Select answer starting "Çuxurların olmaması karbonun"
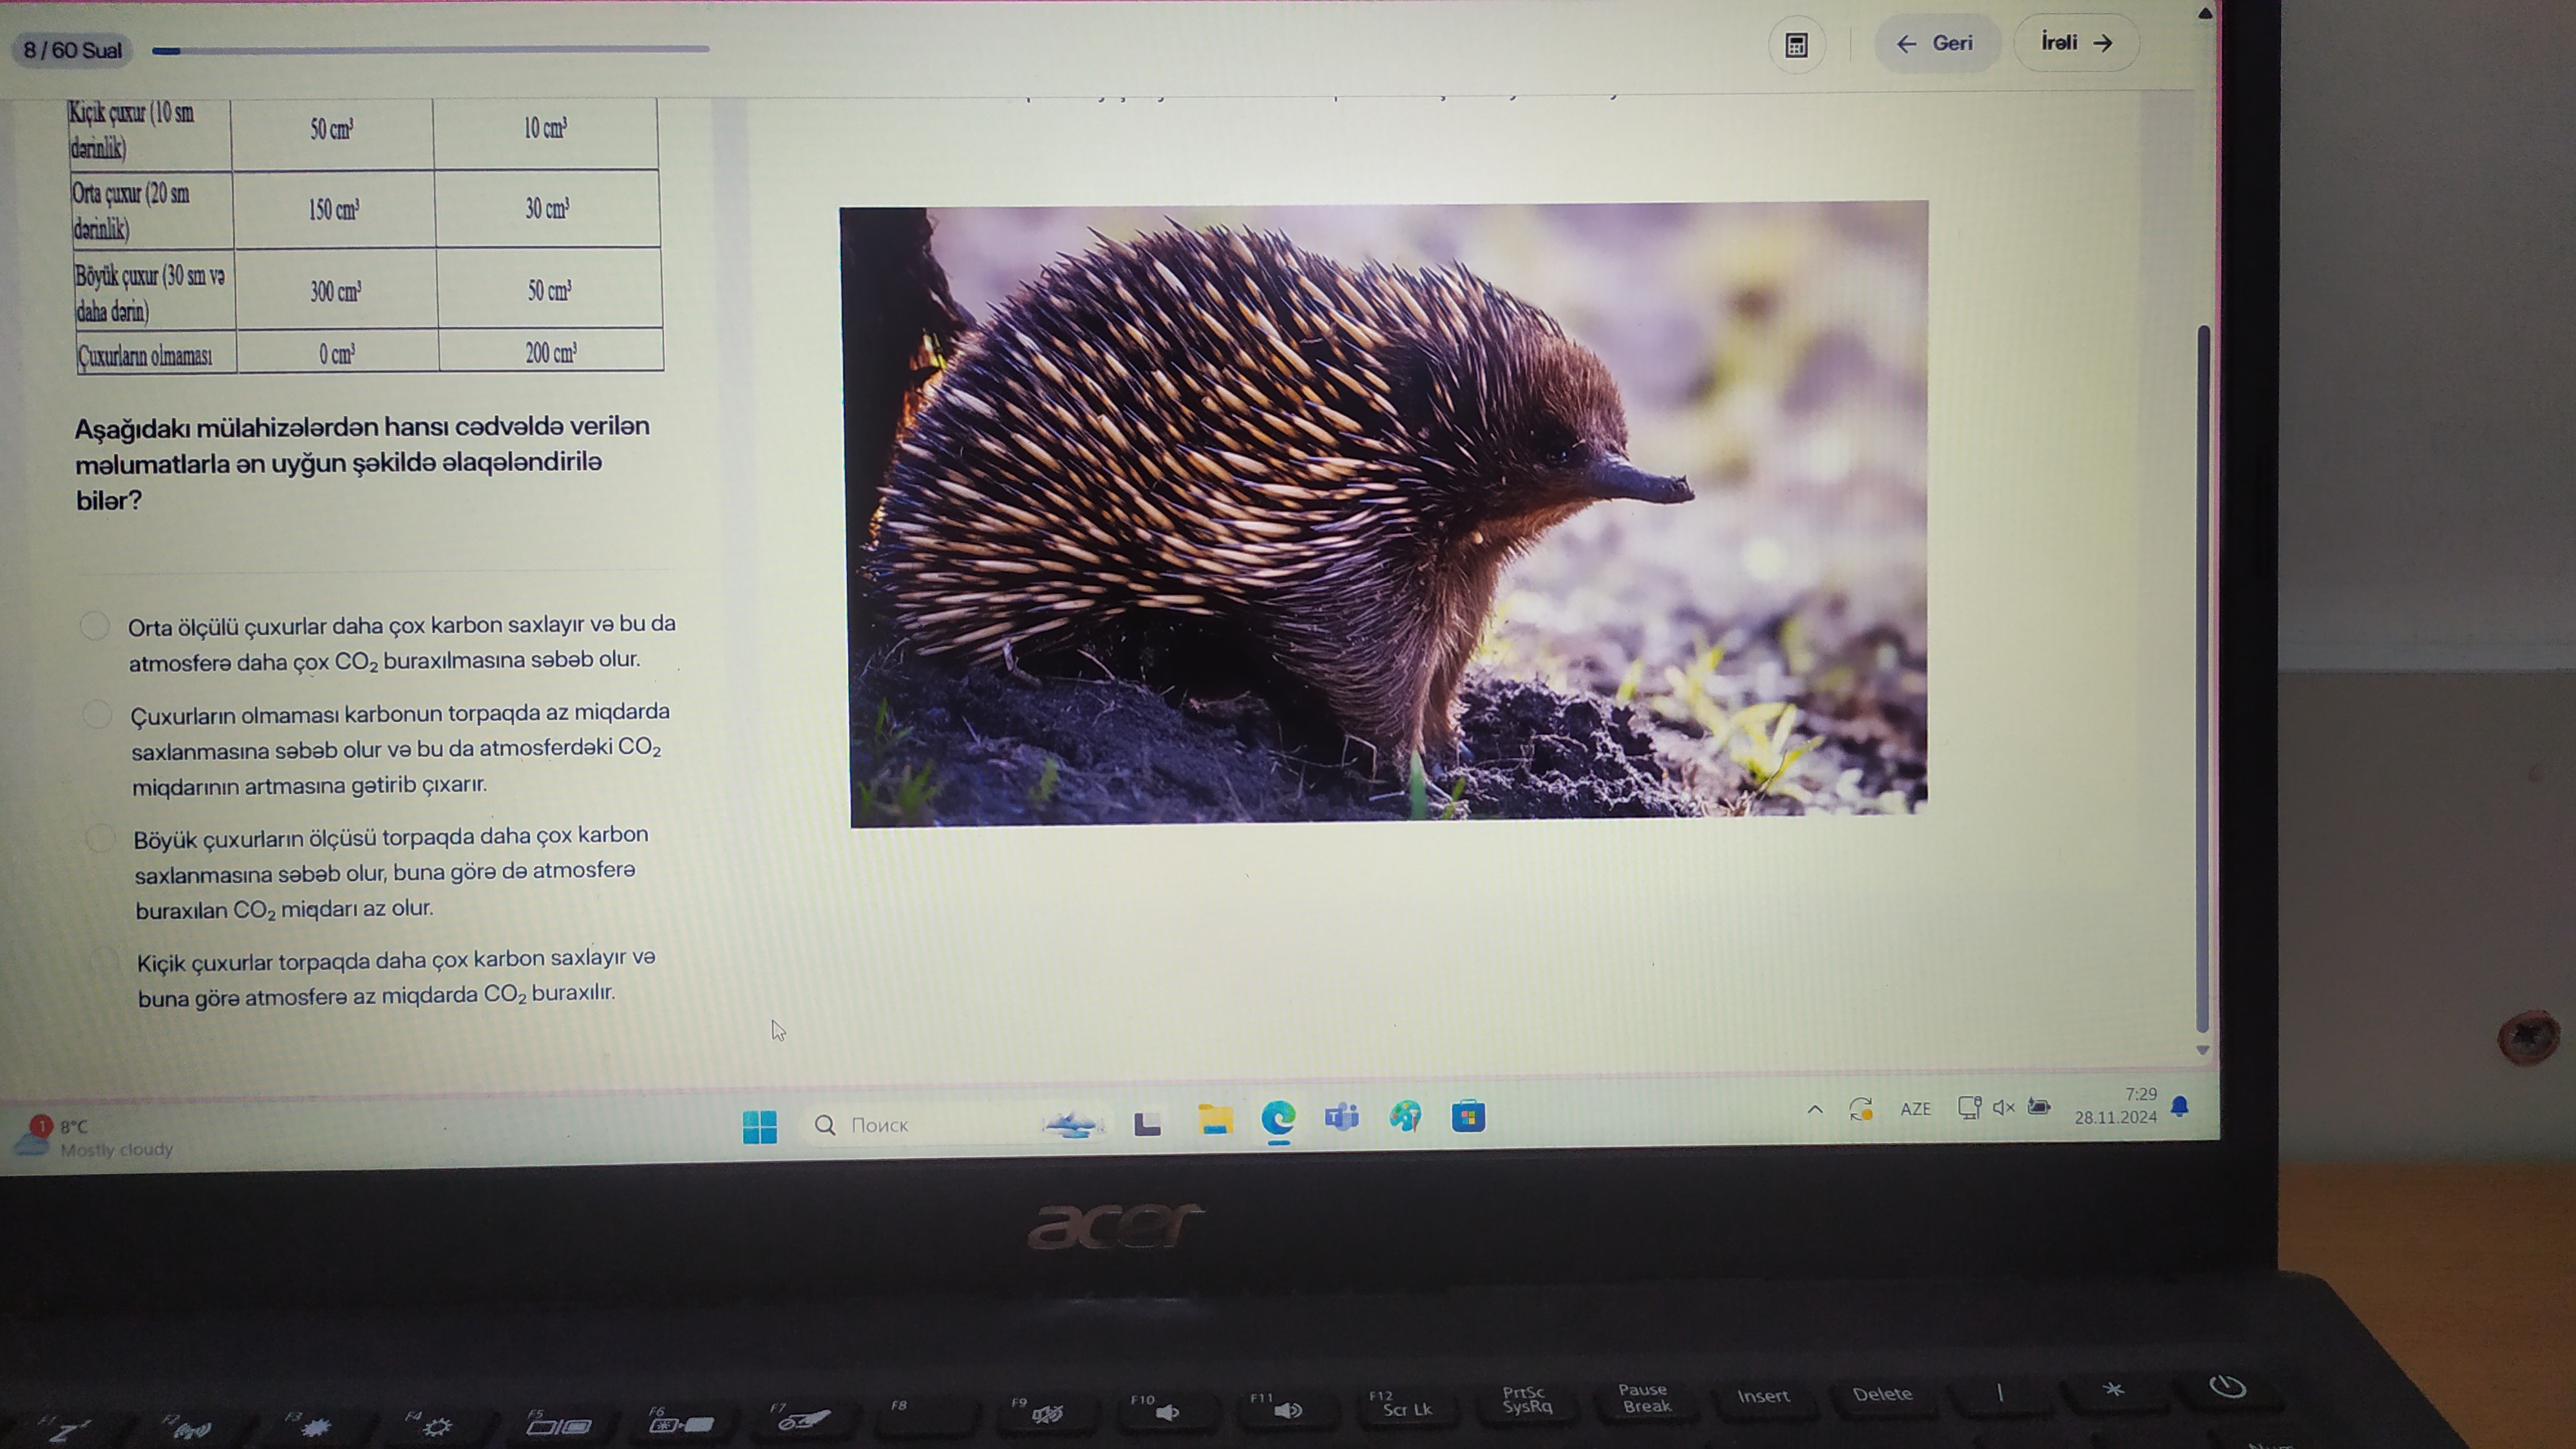Screen dimensions: 2576x1449 tap(97, 713)
